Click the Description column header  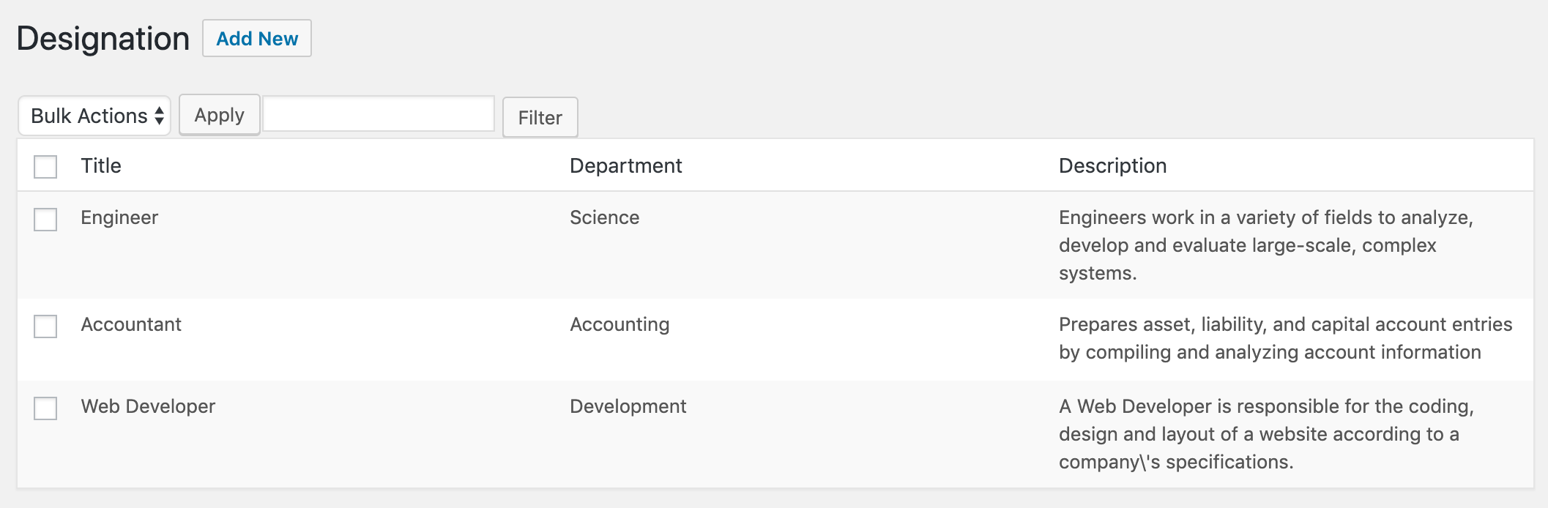(1112, 165)
